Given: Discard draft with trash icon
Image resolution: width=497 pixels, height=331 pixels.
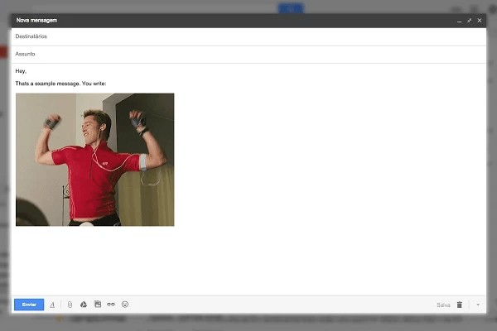Looking at the screenshot, I should coord(460,305).
